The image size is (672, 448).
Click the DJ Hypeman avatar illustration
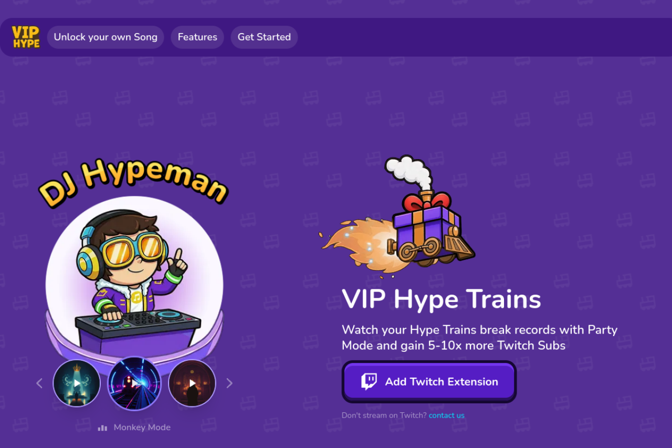(x=134, y=277)
